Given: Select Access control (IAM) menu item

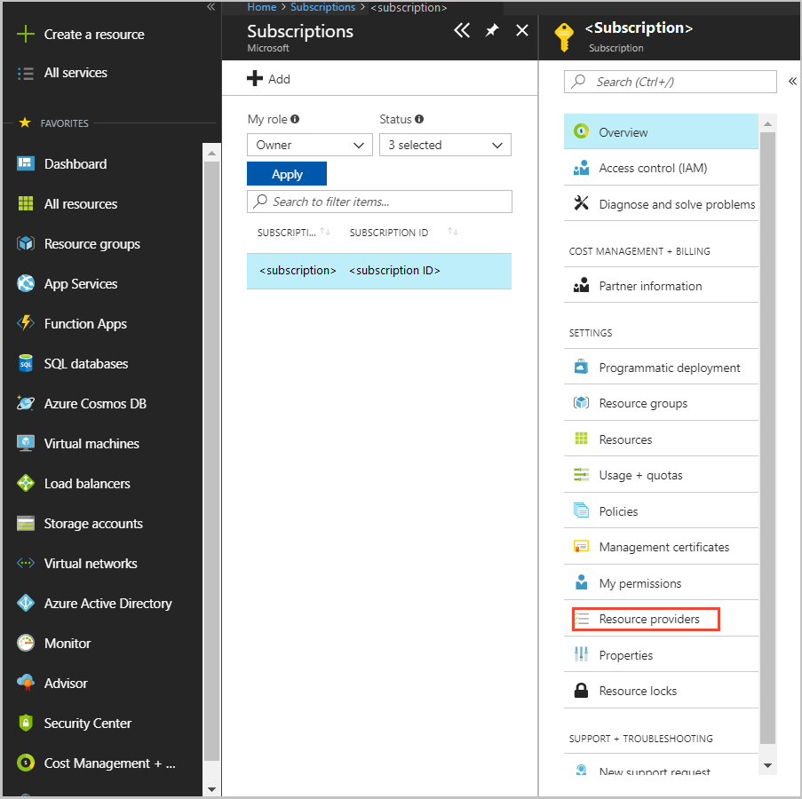Looking at the screenshot, I should [652, 168].
